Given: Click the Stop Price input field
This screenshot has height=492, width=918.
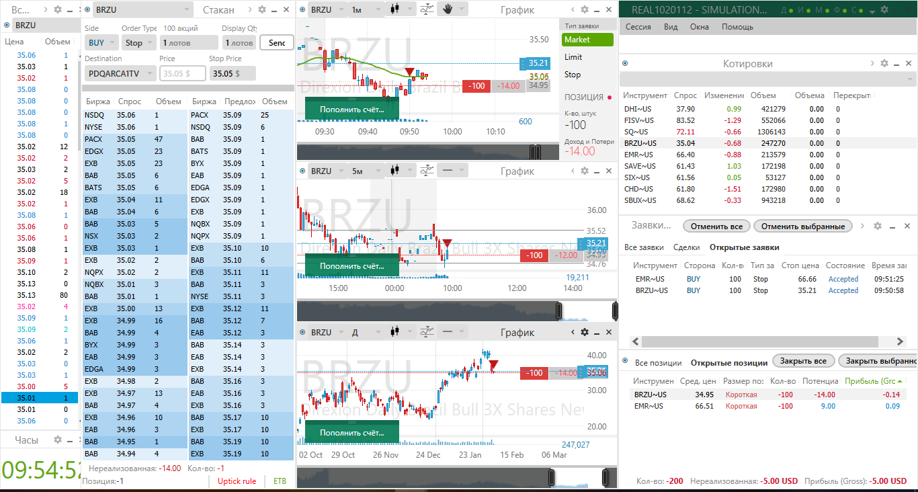Looking at the screenshot, I should click(233, 73).
